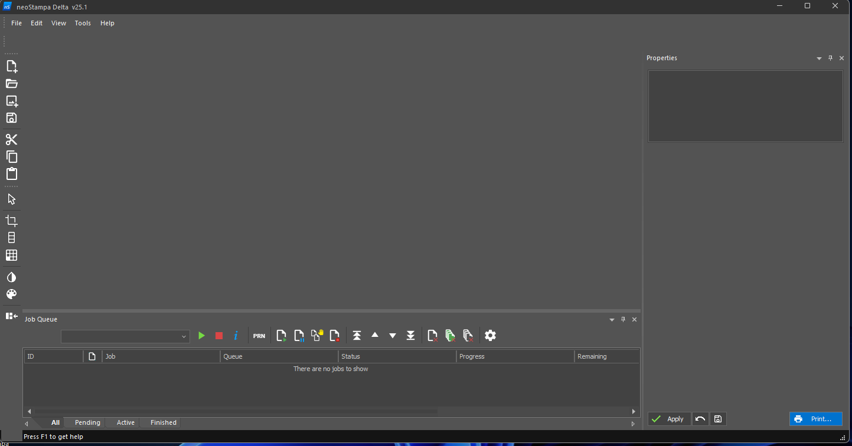
Task: Open the Tools menu
Action: (83, 23)
